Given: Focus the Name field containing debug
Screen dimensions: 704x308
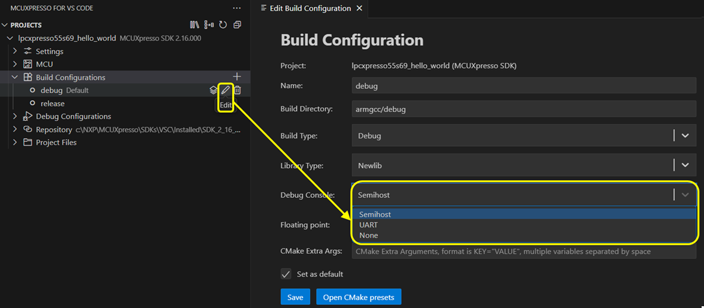Looking at the screenshot, I should 525,86.
